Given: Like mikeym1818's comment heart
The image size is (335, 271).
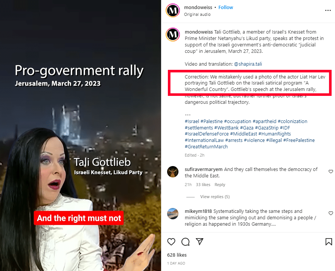Looking at the screenshot, I should coord(331,213).
